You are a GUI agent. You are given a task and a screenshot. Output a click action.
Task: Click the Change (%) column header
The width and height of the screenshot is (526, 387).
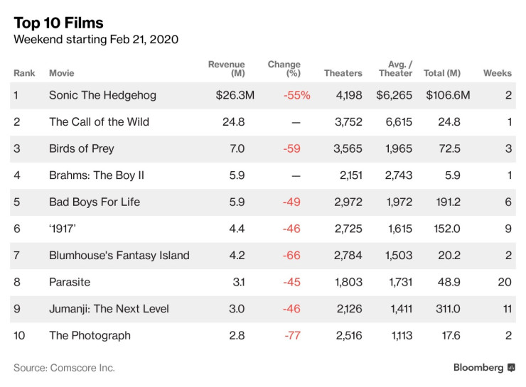pyautogui.click(x=284, y=69)
